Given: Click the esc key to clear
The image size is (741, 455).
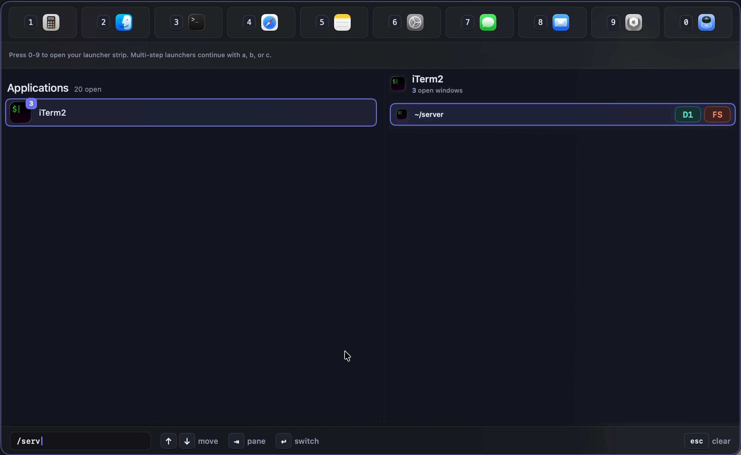Looking at the screenshot, I should click(697, 441).
